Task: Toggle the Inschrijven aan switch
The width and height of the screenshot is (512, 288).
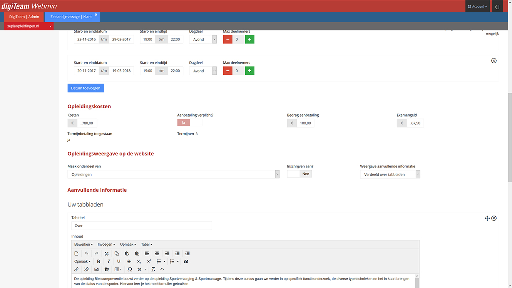Action: click(x=300, y=174)
